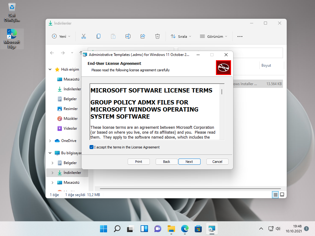Screen dimensions: 315x236
Task: Select the 13.564 KB file row
Action: pos(258,84)
